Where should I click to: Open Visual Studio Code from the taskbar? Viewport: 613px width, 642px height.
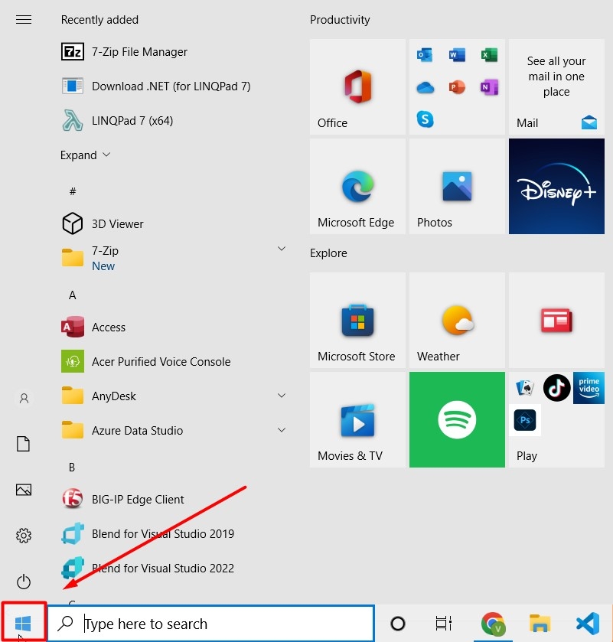point(588,623)
